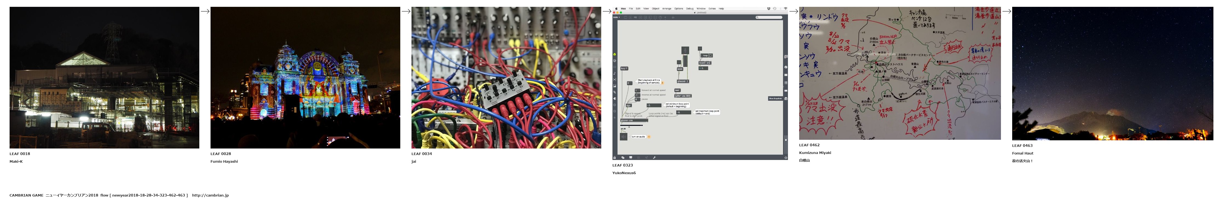Click the presentation mode icon
1223x202 pixels.
[x=631, y=158]
